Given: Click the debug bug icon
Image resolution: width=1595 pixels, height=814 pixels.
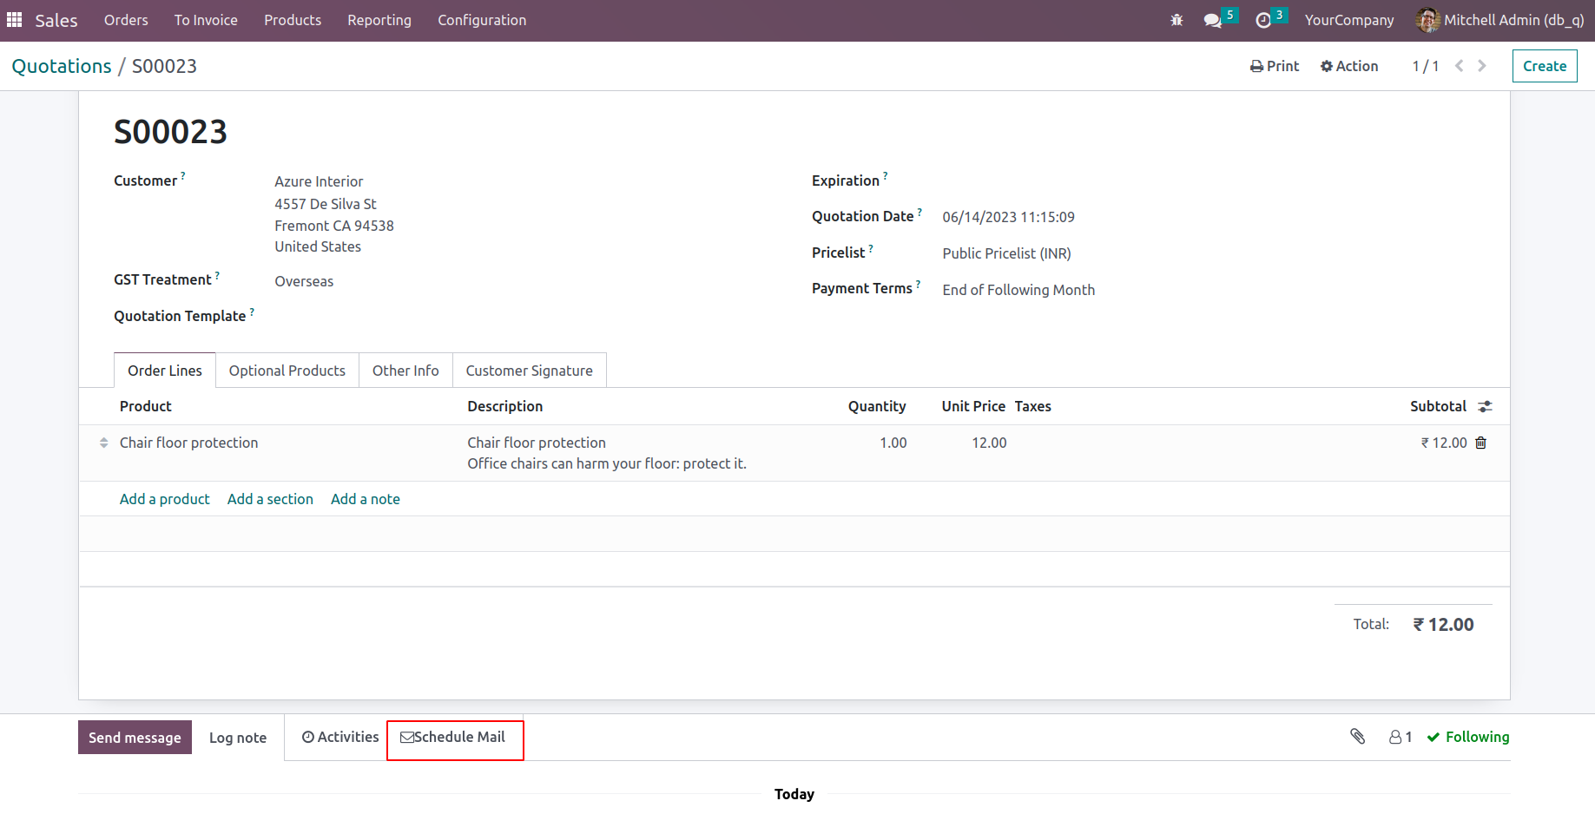Looking at the screenshot, I should pyautogui.click(x=1176, y=20).
